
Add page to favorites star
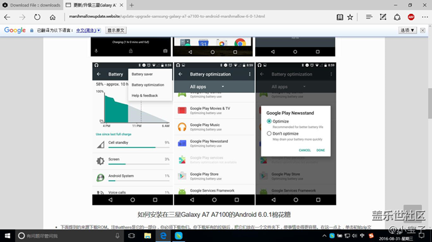coord(350,17)
